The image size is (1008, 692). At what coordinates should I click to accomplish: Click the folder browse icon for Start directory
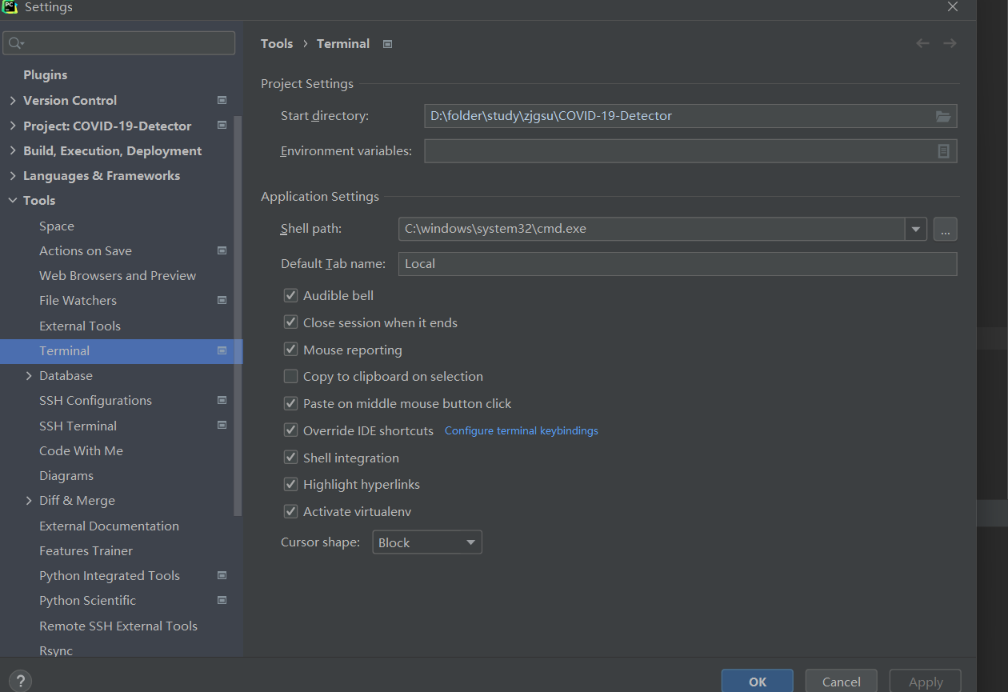click(x=943, y=117)
